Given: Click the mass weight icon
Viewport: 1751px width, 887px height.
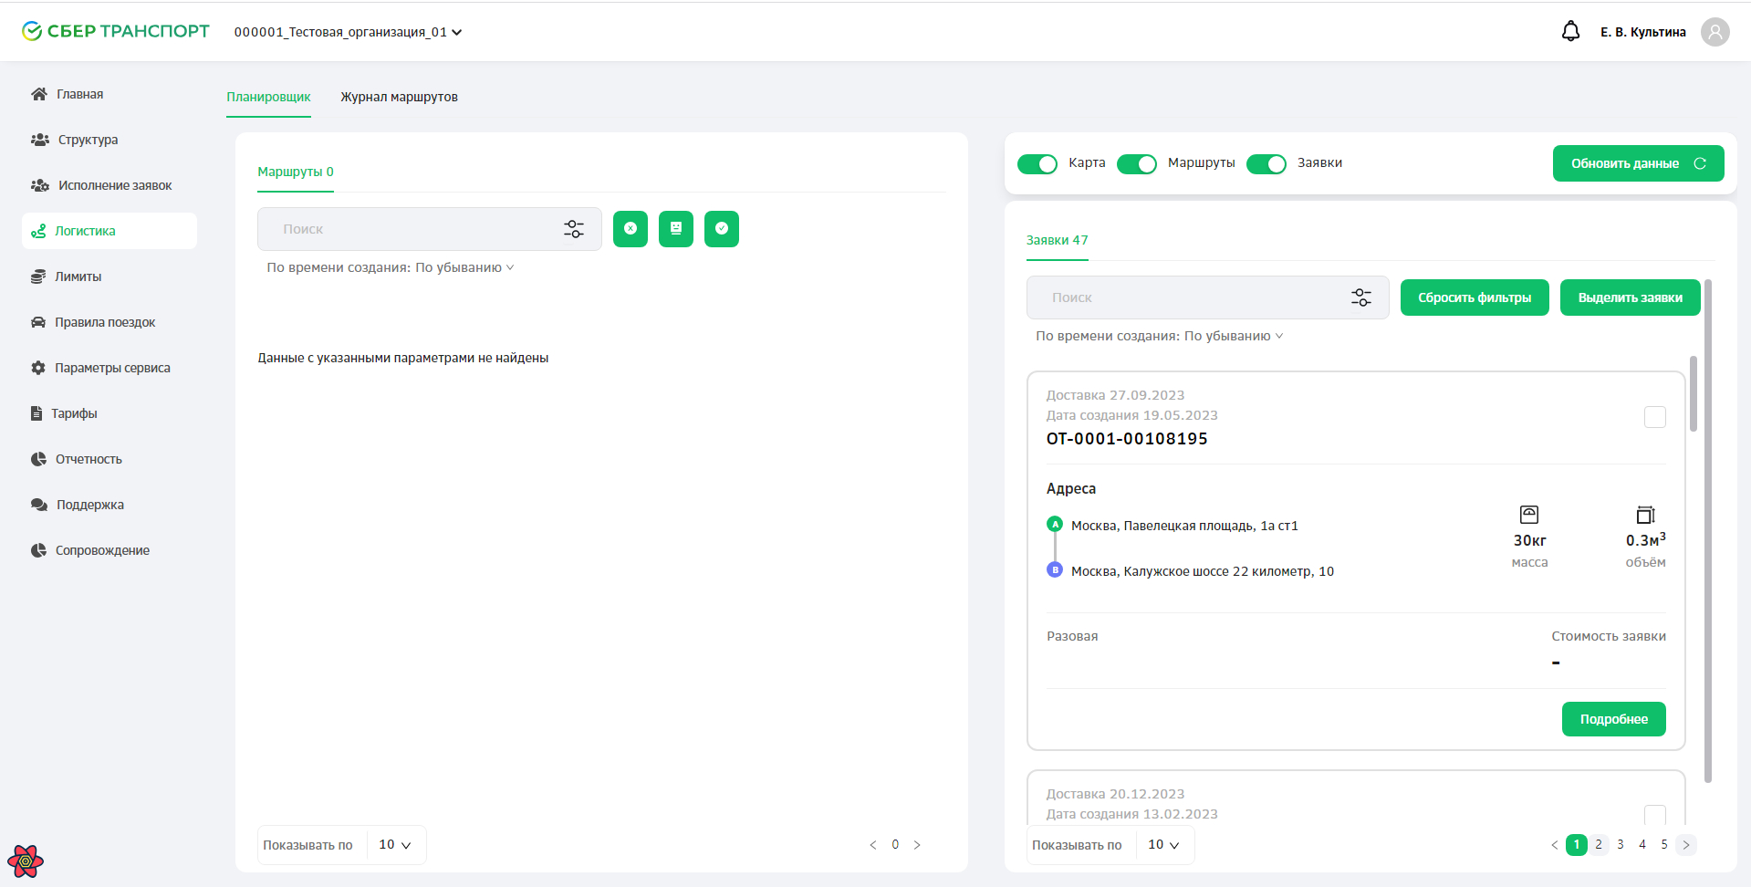Looking at the screenshot, I should coord(1529,515).
